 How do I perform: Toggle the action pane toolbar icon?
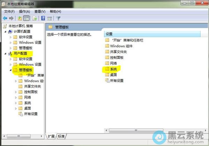pyautogui.click(x=49, y=18)
